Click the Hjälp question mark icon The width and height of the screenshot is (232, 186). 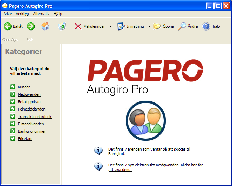pos(206,26)
